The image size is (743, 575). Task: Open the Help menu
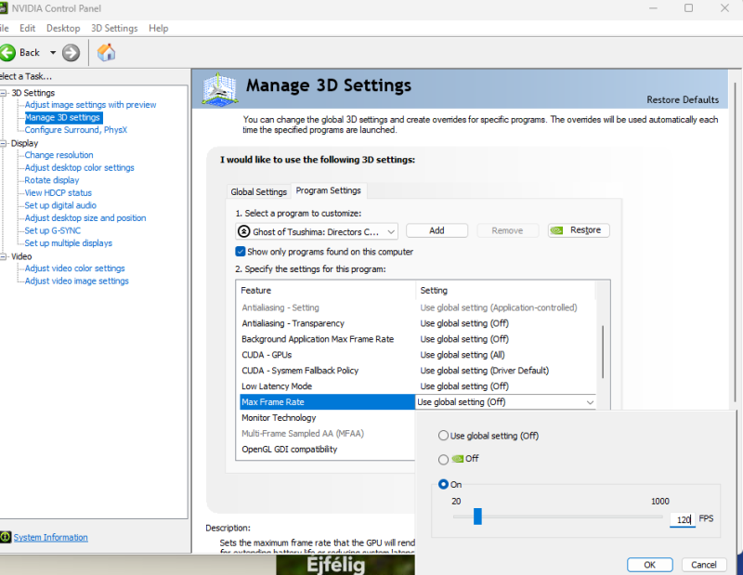coord(158,28)
